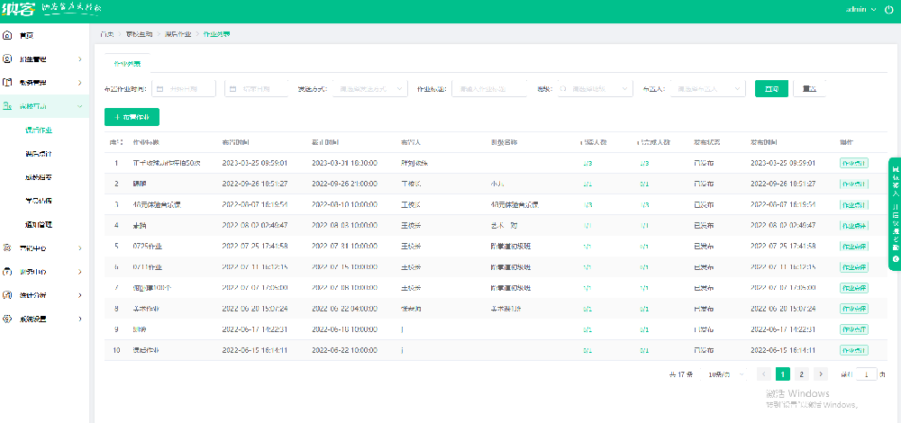Click the gear icon of the system settings item
This screenshot has height=423, width=901.
pyautogui.click(x=7, y=319)
